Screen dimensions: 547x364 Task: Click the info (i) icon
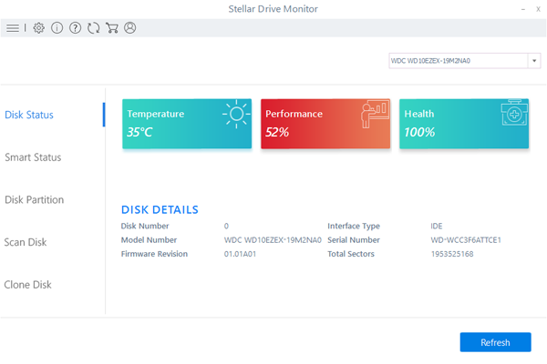pos(57,28)
